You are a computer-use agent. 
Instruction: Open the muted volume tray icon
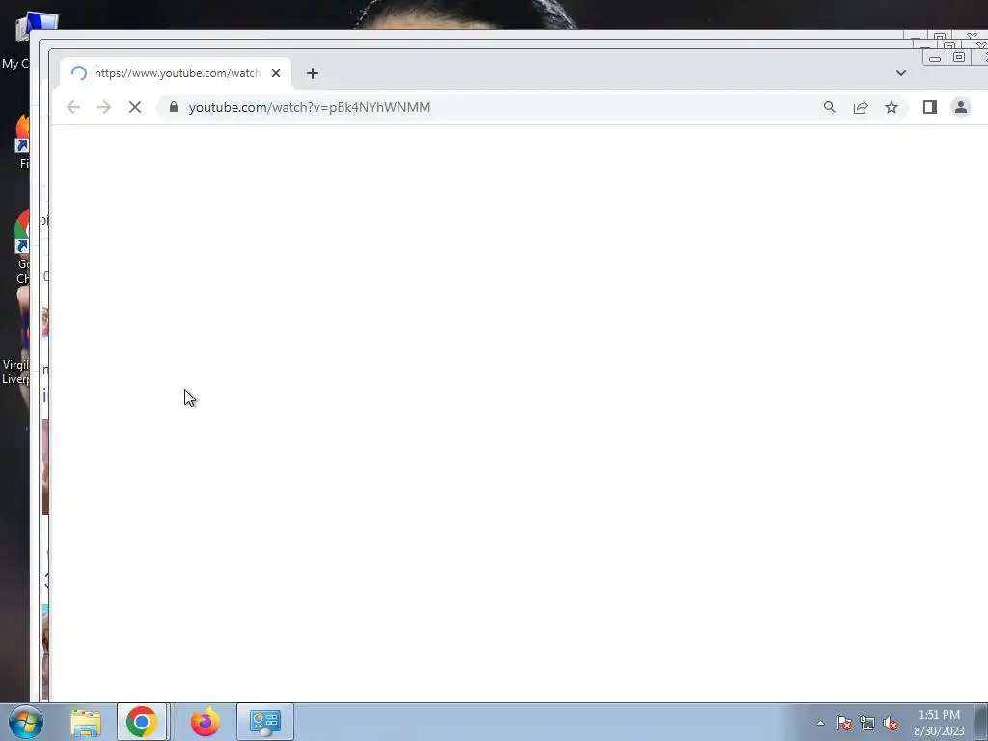(x=891, y=723)
